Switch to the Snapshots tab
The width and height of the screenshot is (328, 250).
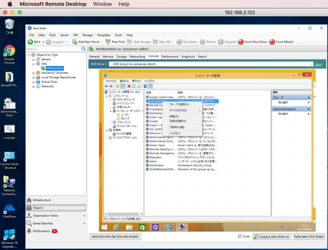click(x=188, y=57)
